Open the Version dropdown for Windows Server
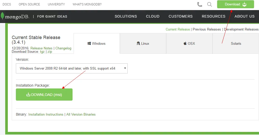Image resolution: width=259 pixels, height=135 pixels. pyautogui.click(x=72, y=68)
